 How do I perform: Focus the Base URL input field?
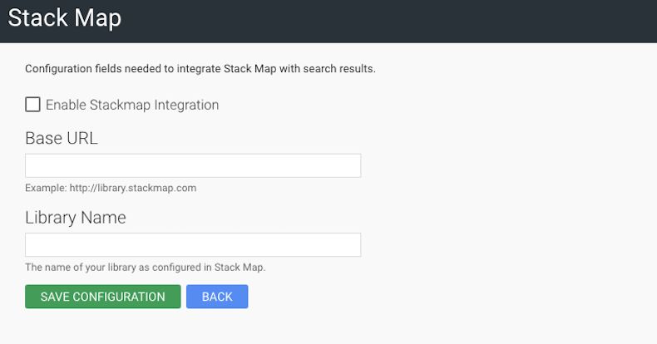tap(193, 165)
